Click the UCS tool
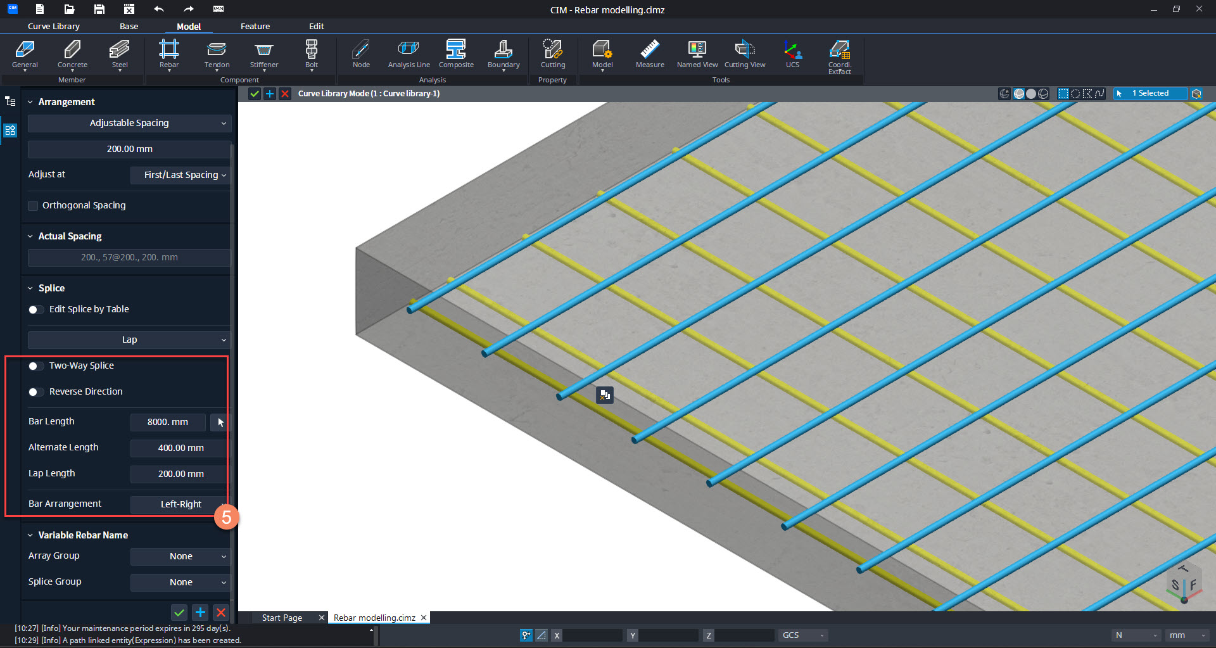Viewport: 1216px width, 648px height. [792, 54]
